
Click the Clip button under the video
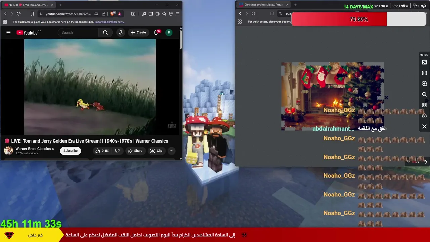click(x=156, y=151)
